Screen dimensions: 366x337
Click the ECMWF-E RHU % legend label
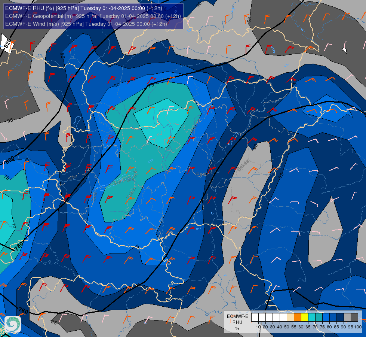(237, 322)
